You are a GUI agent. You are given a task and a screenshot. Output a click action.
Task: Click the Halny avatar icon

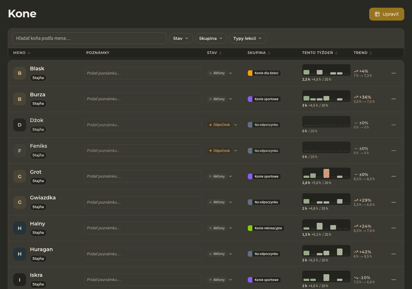pos(20,228)
